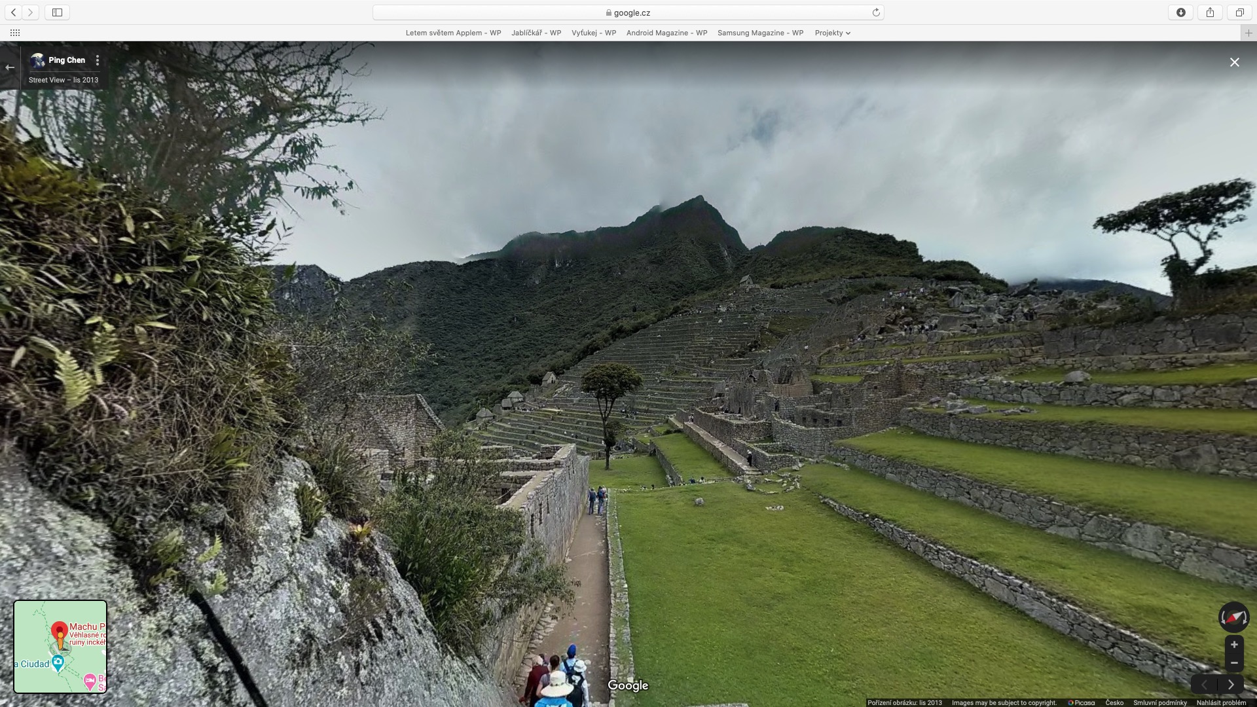Click Smluvní podmínky link
This screenshot has height=707, width=1257.
(x=1159, y=702)
